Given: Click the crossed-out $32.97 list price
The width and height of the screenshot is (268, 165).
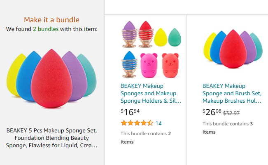Looking at the screenshot, I should (x=231, y=113).
